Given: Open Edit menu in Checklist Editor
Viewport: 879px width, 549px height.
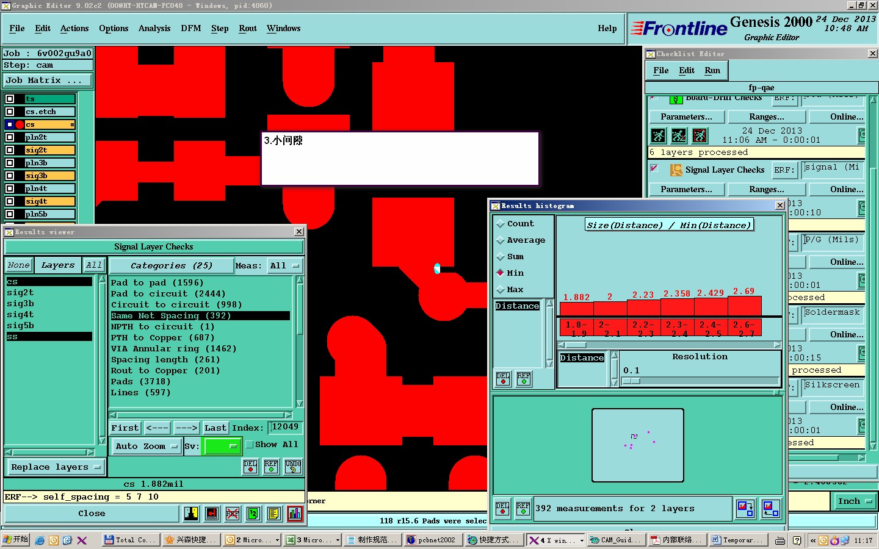Looking at the screenshot, I should (687, 71).
